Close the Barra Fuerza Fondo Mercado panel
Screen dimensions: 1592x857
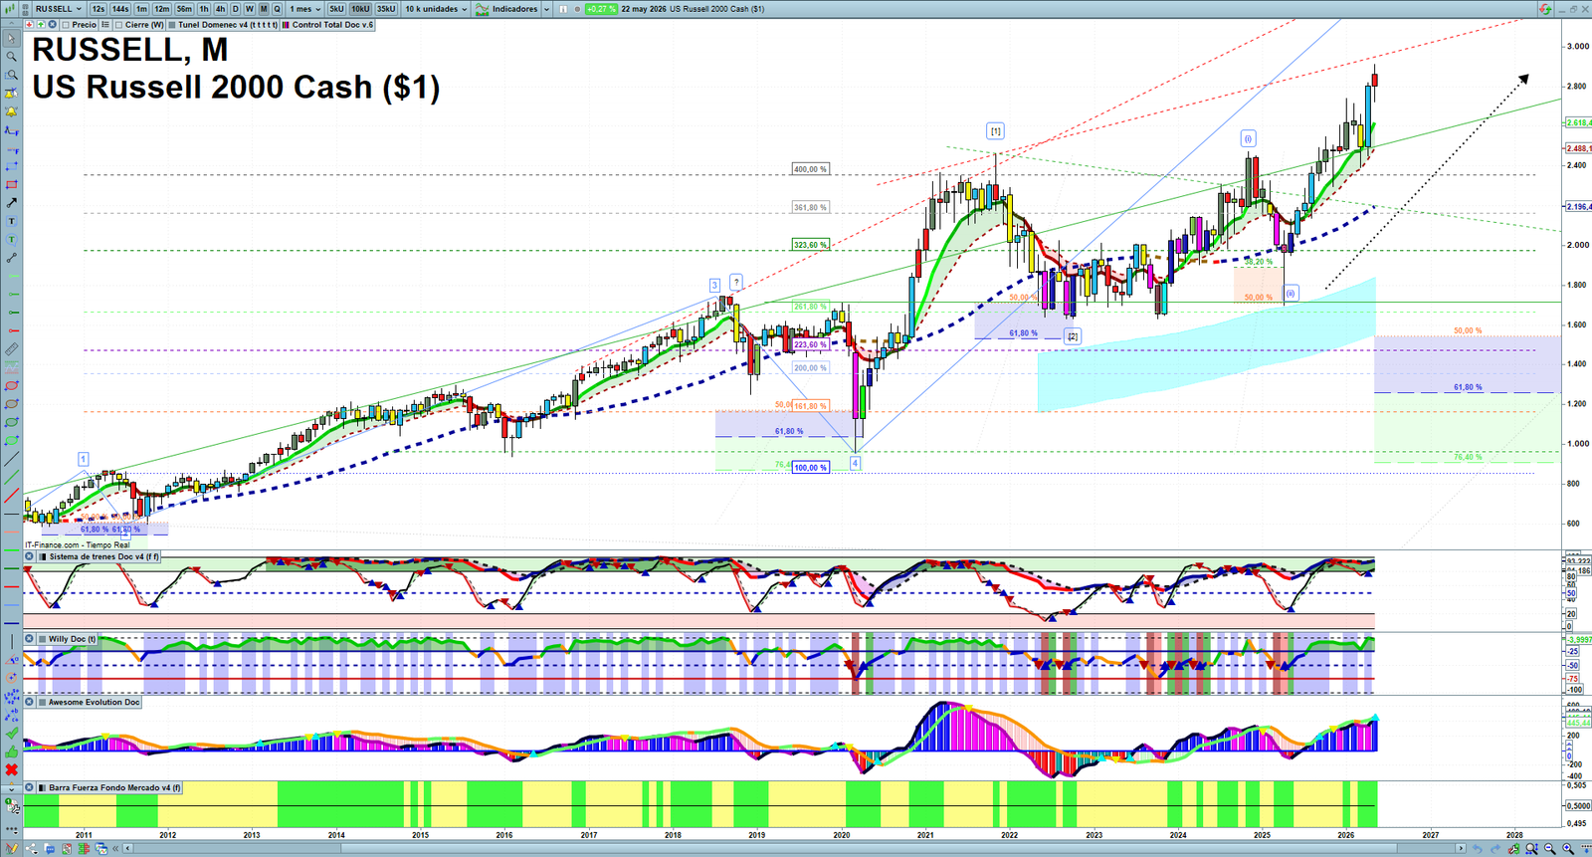pos(29,787)
